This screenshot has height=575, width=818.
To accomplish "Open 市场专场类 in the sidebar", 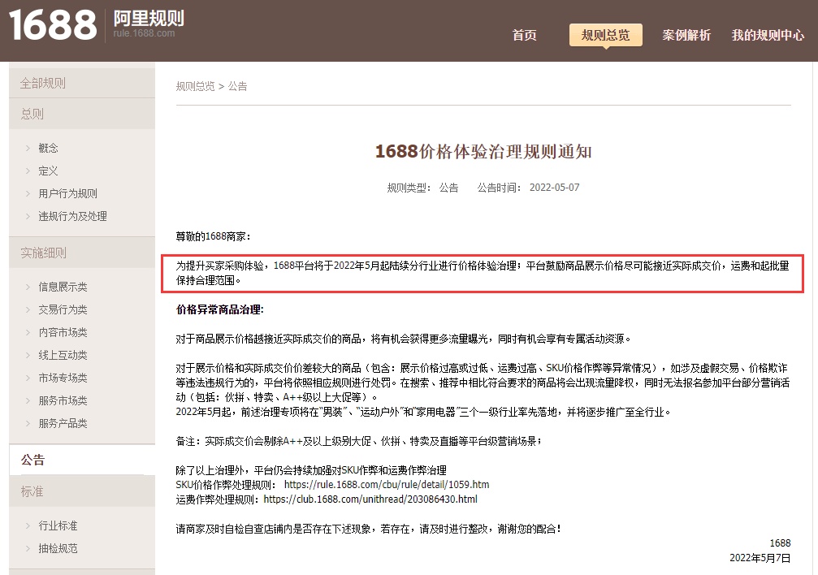I will 63,378.
